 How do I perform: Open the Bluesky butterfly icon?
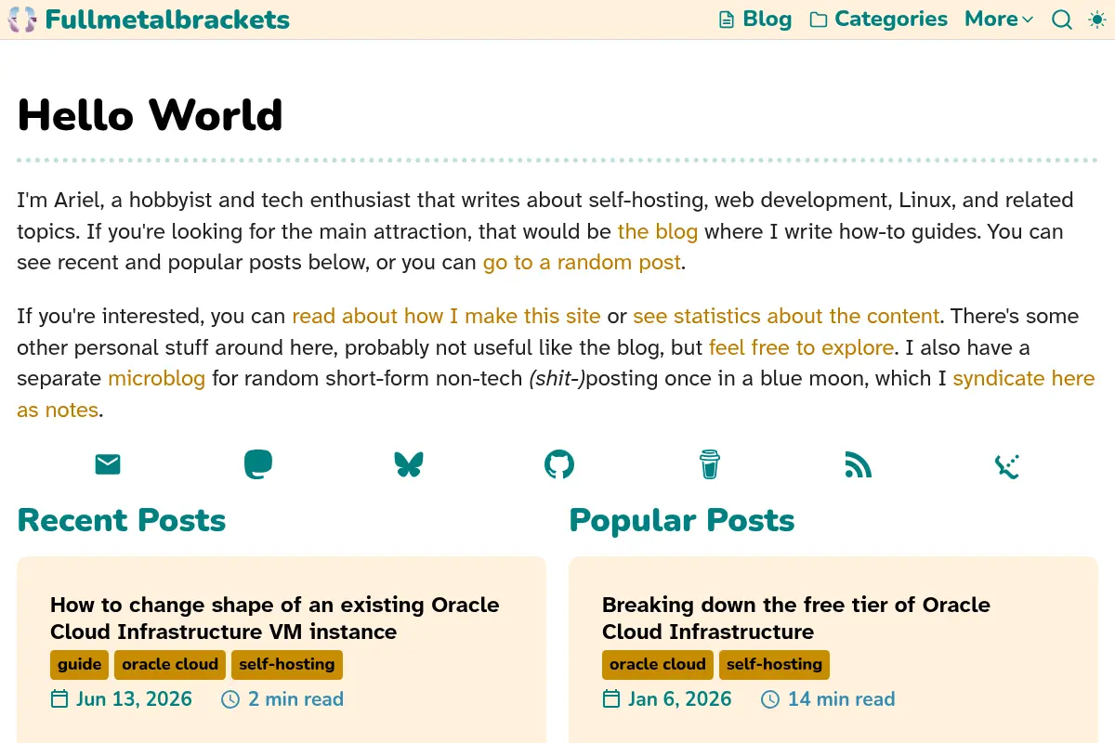click(409, 464)
